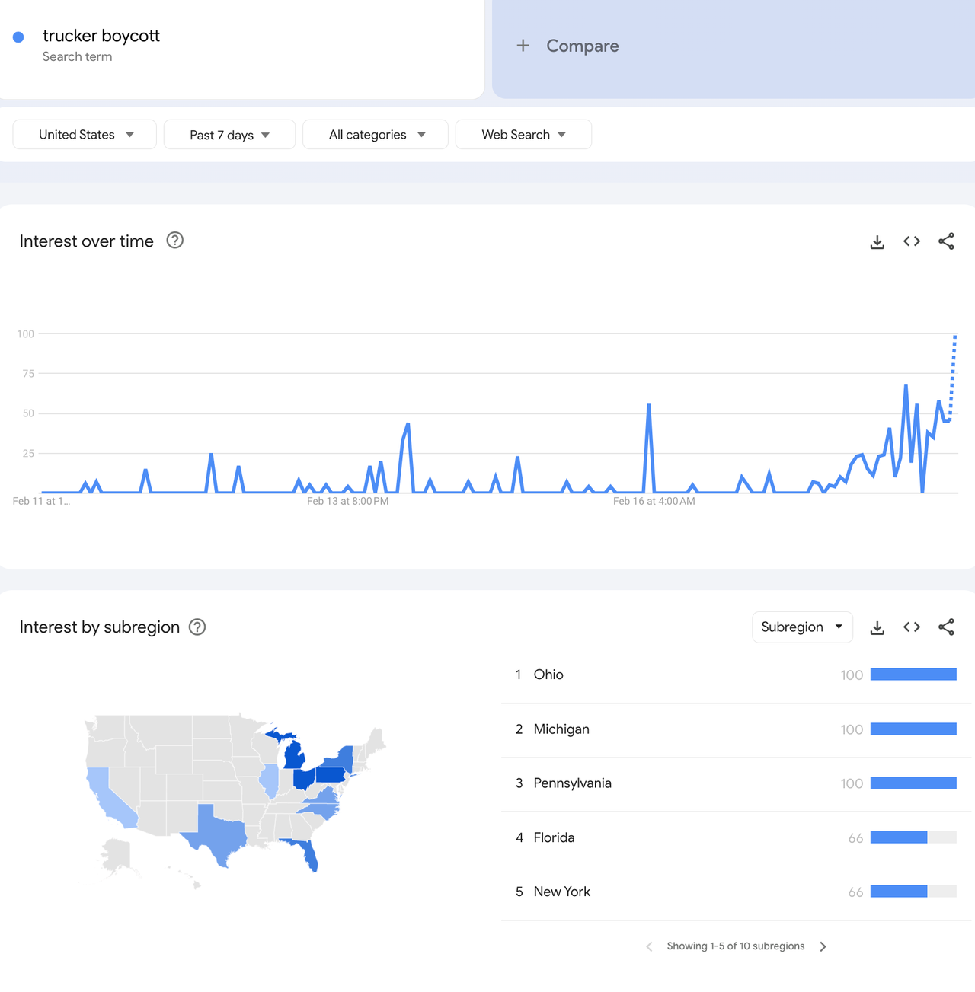Image resolution: width=975 pixels, height=992 pixels.
Task: Click Compare to add a term
Action: 568,46
